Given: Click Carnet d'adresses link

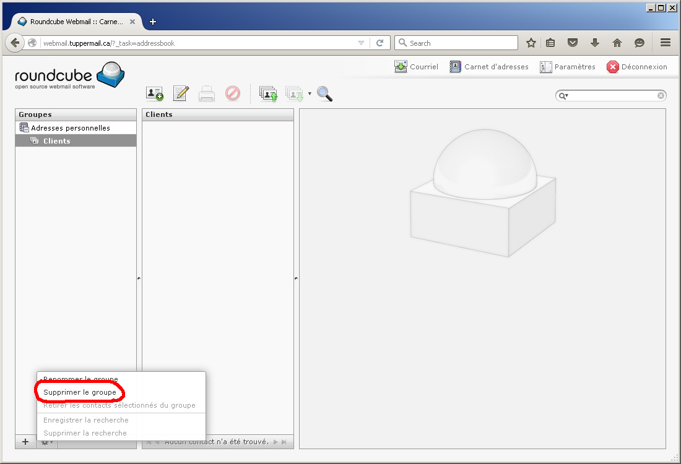Looking at the screenshot, I should tap(489, 67).
